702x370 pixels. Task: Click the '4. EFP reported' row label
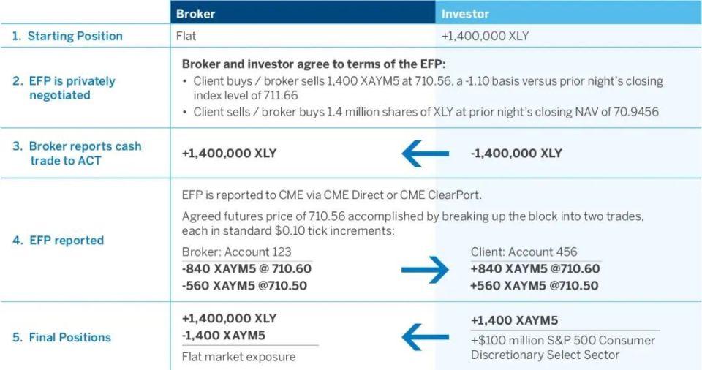coord(58,240)
